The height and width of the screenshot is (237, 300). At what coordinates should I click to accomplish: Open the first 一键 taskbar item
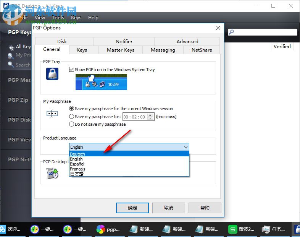(x=42, y=229)
